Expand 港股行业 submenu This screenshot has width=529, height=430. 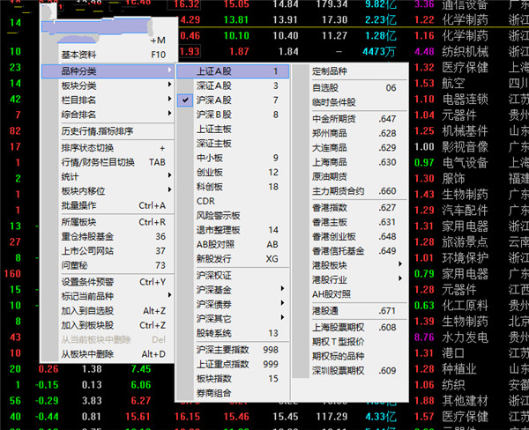pos(350,280)
